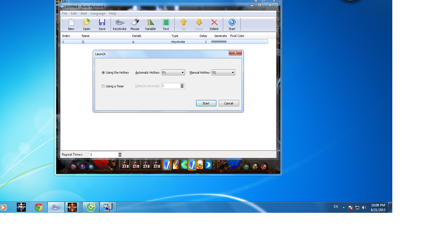This screenshot has height=252, width=448.
Task: Save the script with the Save icon
Action: [x=102, y=24]
